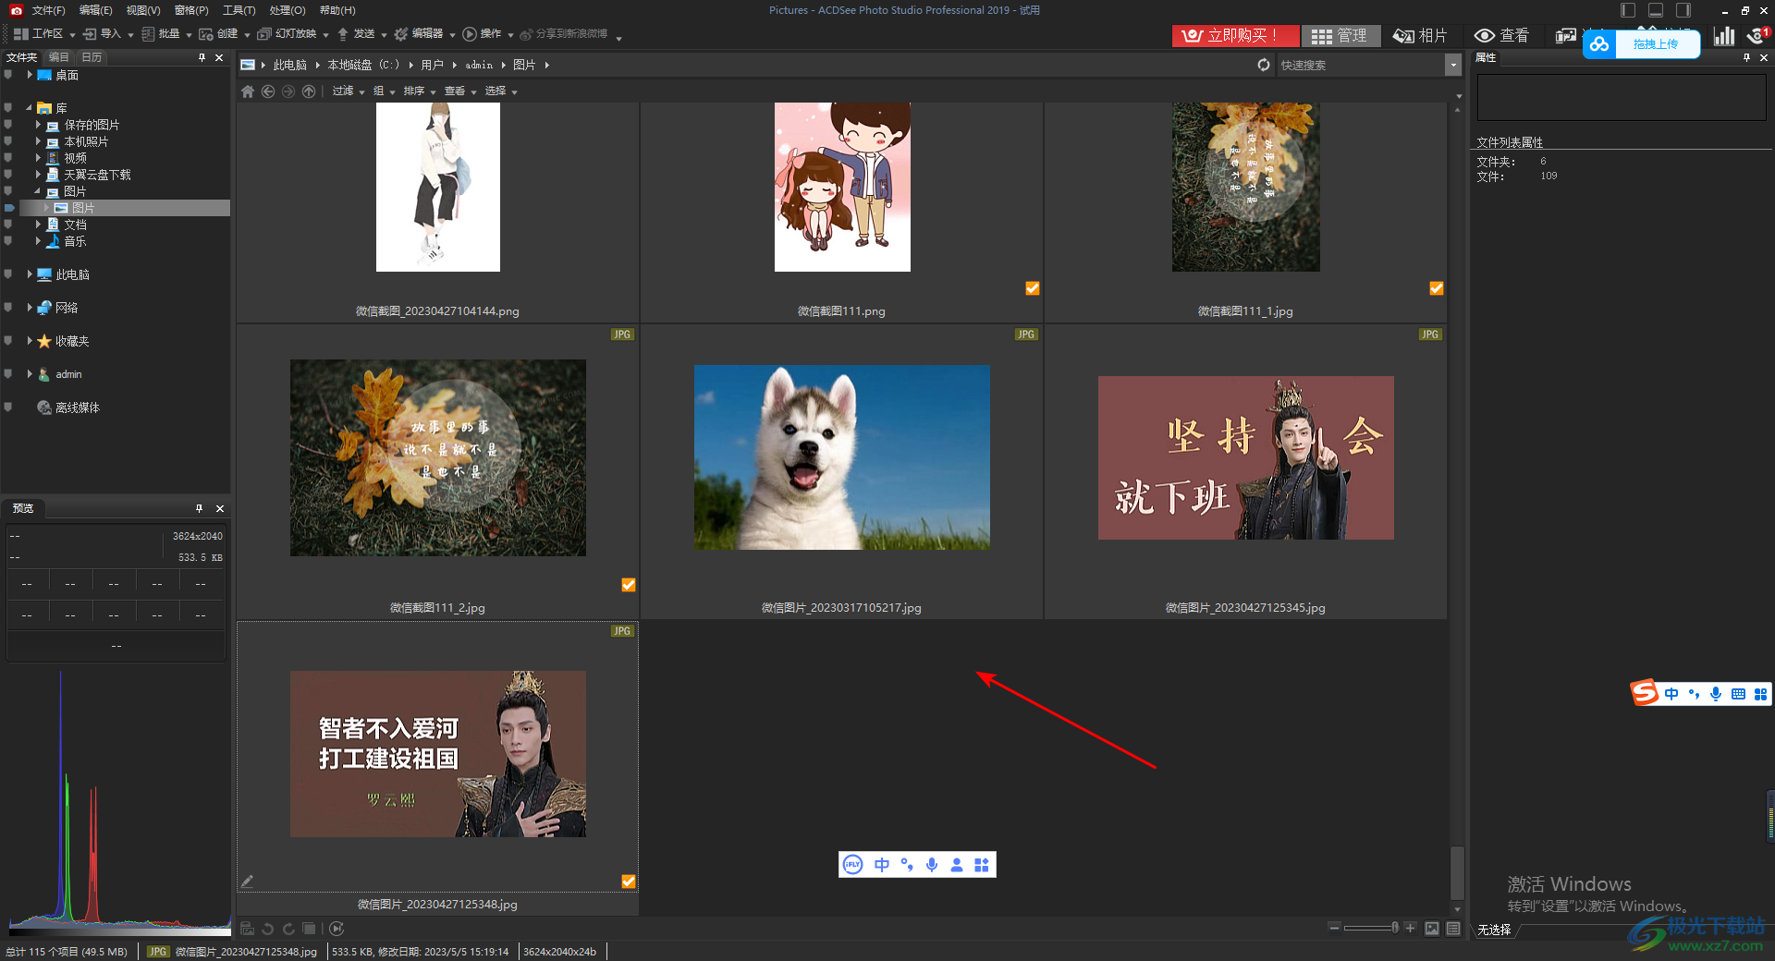Open the 文件(F) menu

48,10
